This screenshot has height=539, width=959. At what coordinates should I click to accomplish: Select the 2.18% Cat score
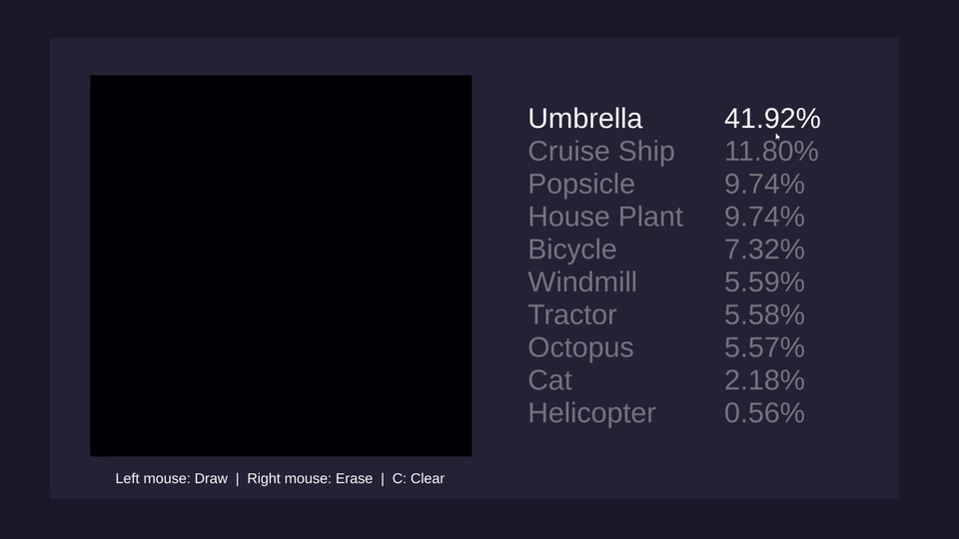764,380
